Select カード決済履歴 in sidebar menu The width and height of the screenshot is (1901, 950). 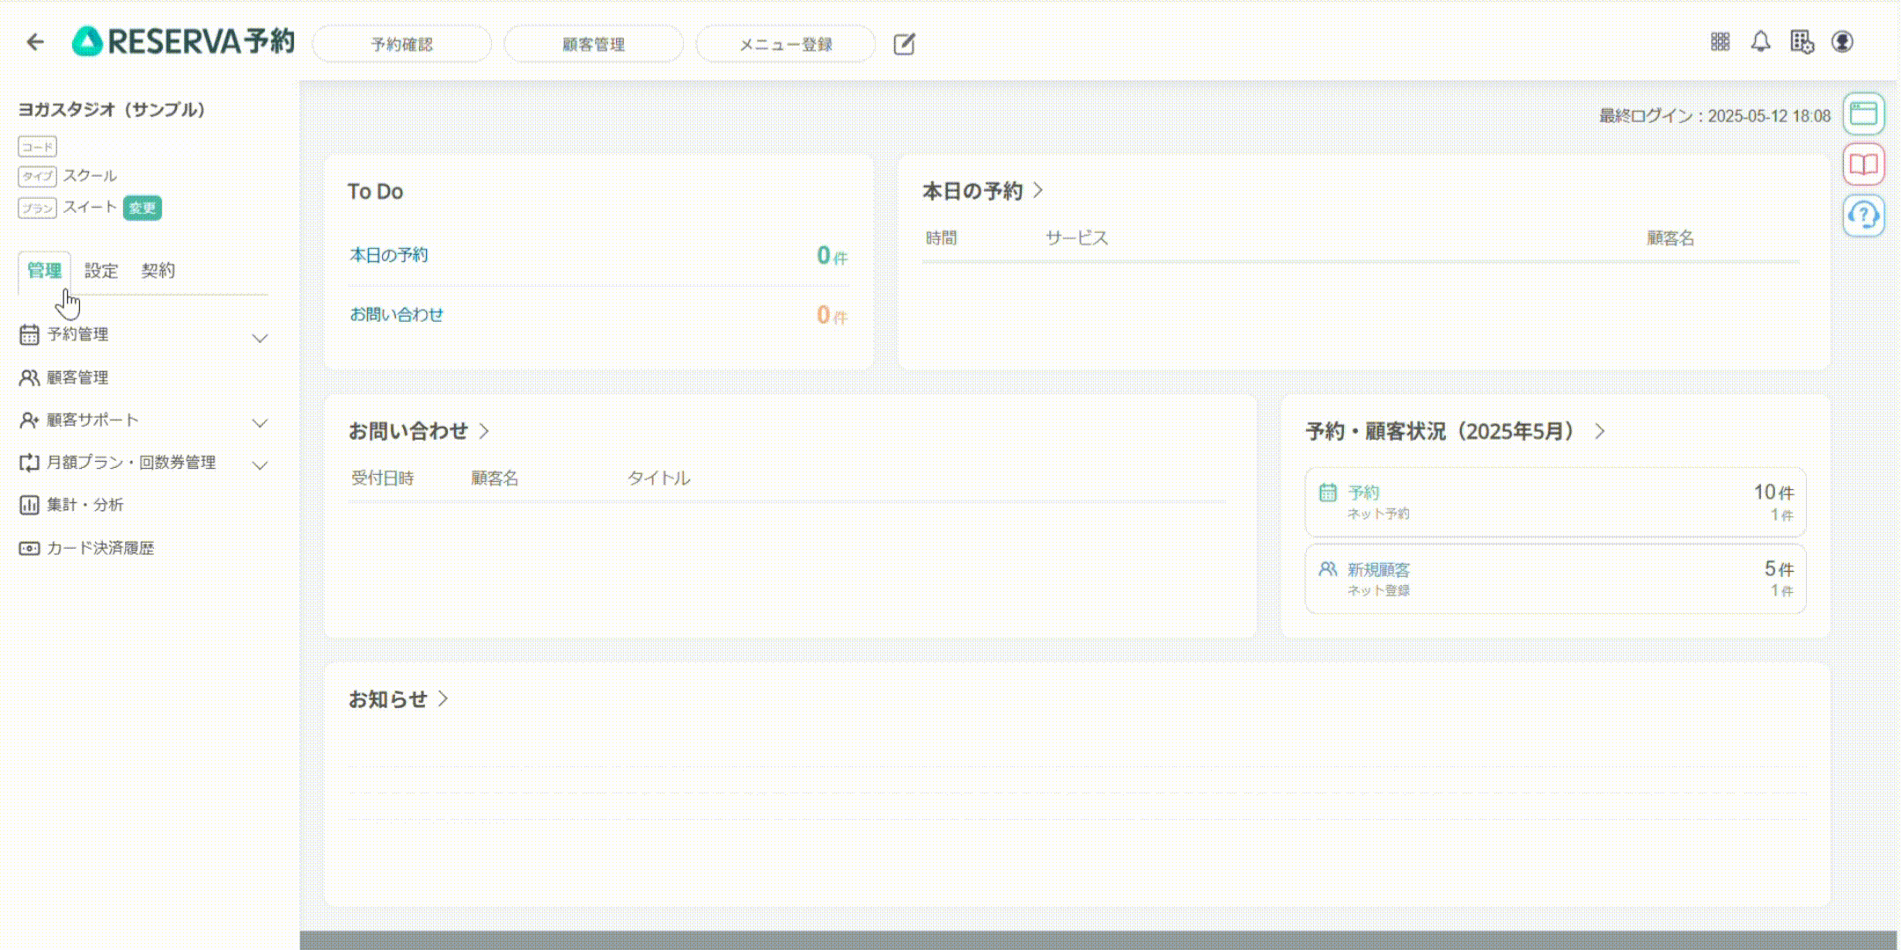point(100,548)
